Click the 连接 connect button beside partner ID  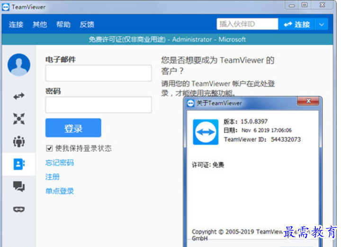point(297,24)
